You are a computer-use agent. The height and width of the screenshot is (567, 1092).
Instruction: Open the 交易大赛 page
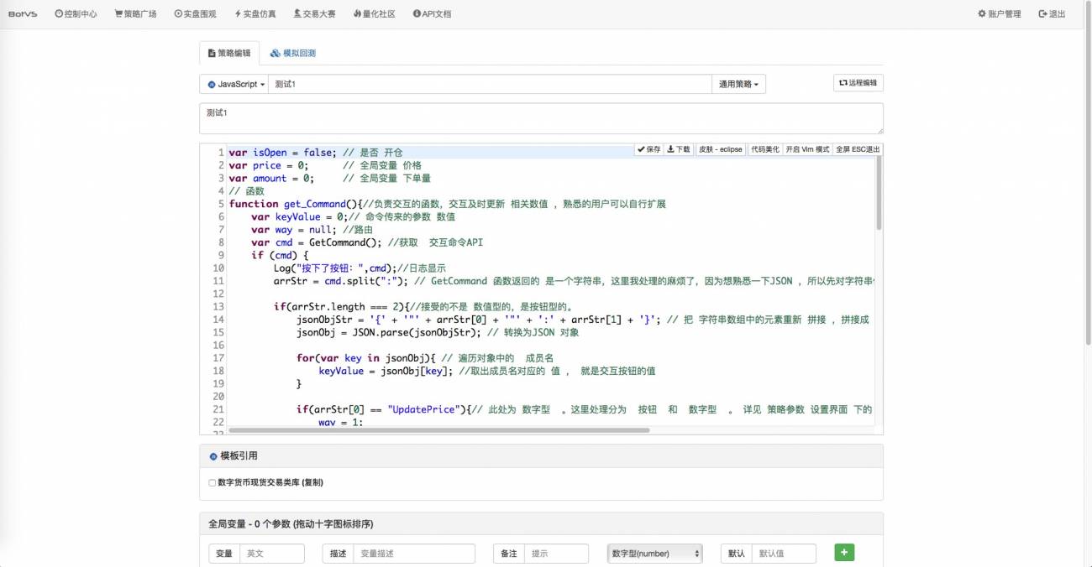(x=313, y=13)
